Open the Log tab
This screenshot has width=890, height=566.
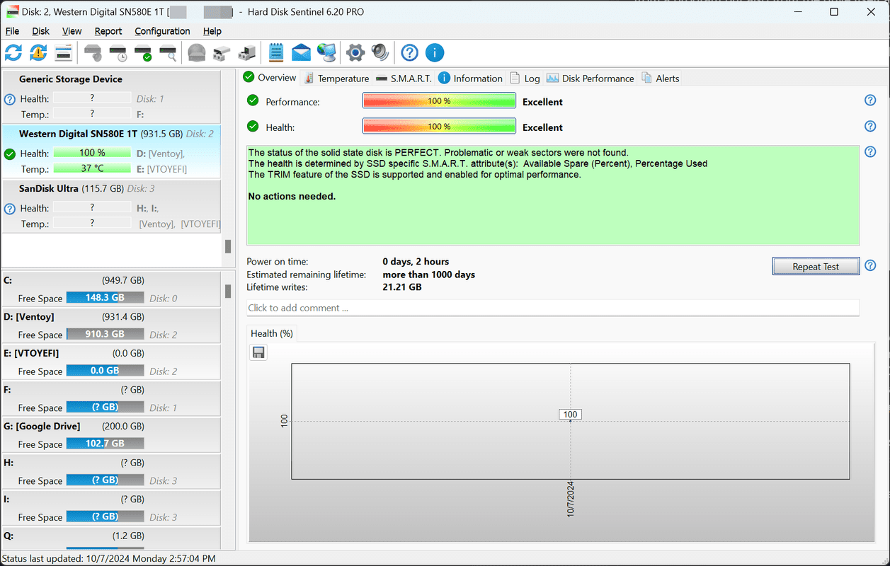[x=525, y=79]
